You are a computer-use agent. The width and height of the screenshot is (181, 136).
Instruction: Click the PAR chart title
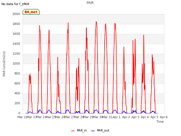coord(90,3)
